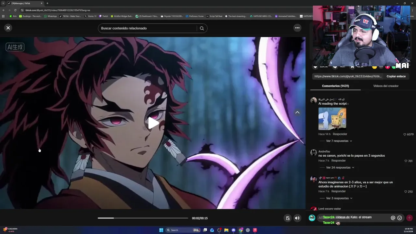Open the emoji picker in comment box
Viewport: 416px width, 234px height.
point(400,218)
